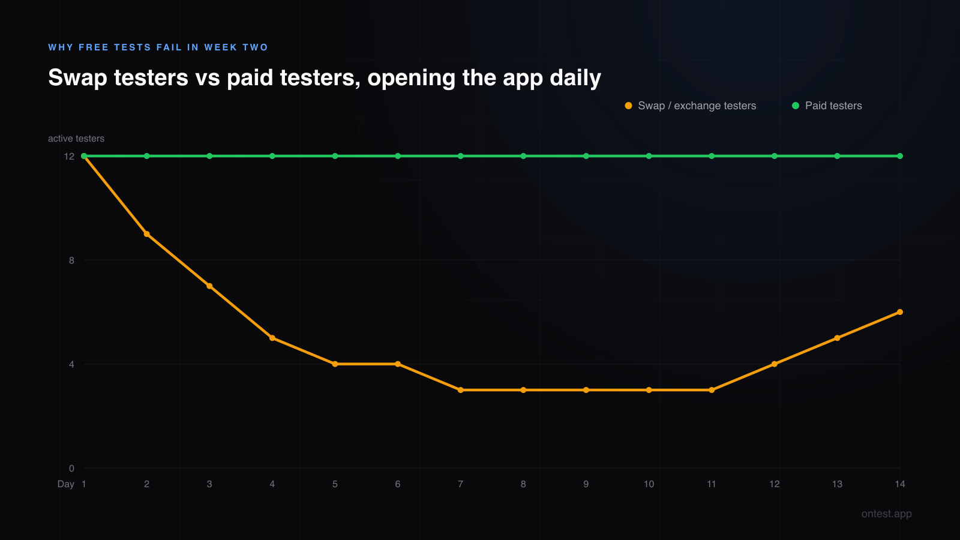Screen dimensions: 960x540
Task: Click the orange data point at day 7
Action: [461, 390]
